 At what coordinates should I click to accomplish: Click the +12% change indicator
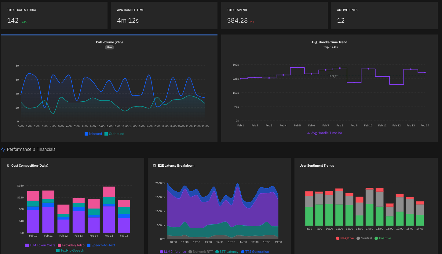24,22
